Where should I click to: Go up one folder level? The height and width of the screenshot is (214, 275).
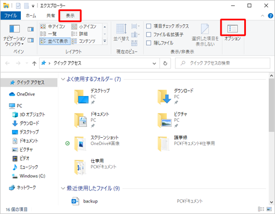point(34,63)
